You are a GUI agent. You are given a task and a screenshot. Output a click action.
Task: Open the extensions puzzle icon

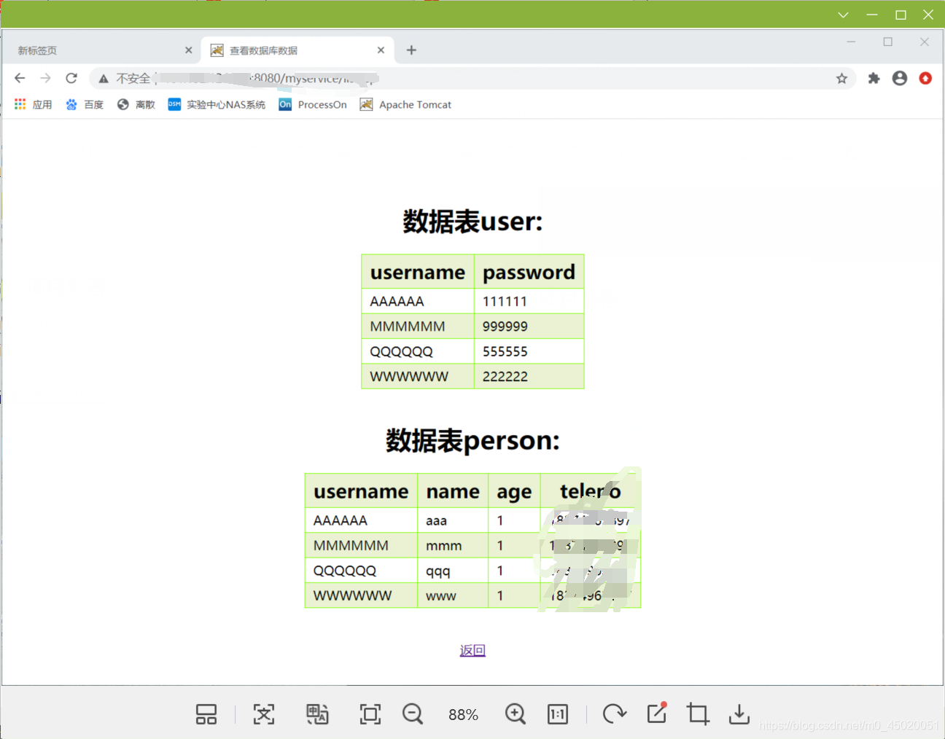(874, 78)
